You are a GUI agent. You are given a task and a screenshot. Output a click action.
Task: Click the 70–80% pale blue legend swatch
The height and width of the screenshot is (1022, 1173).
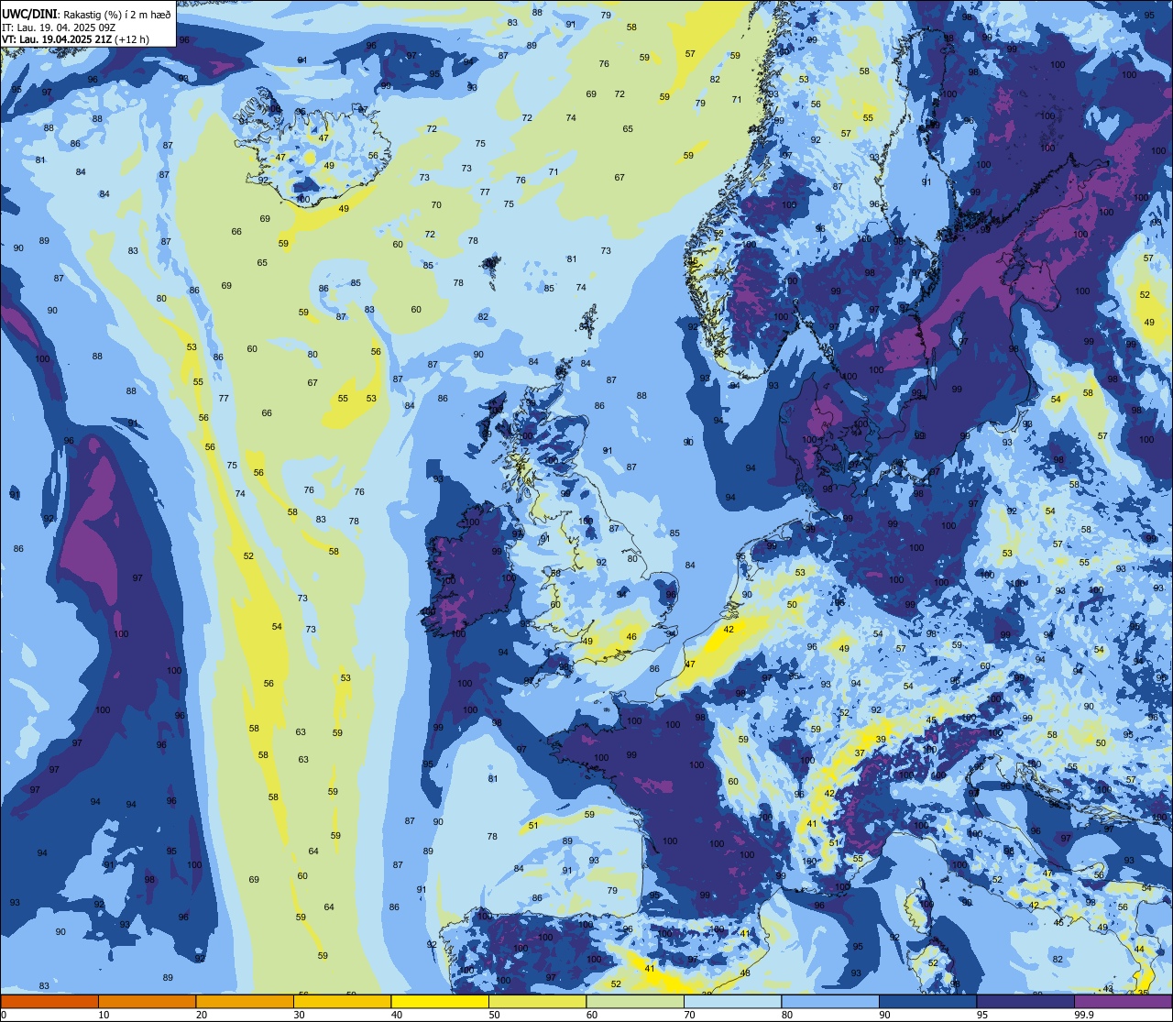tap(732, 1002)
